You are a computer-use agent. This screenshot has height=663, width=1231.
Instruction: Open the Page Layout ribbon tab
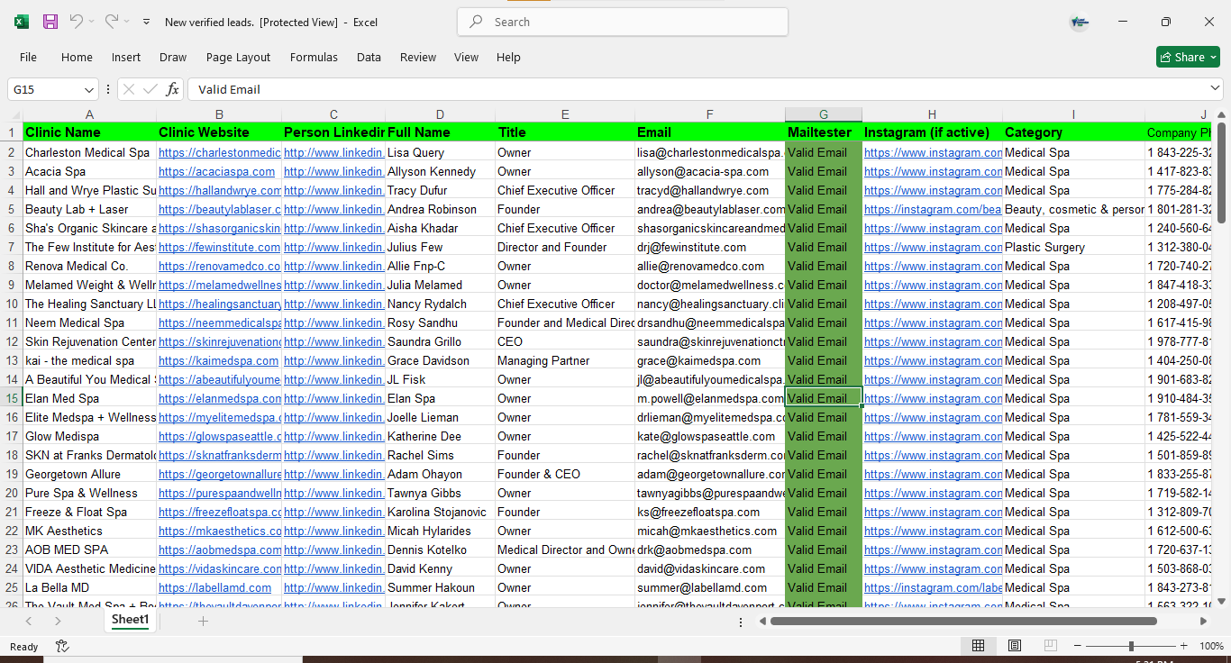tap(238, 57)
